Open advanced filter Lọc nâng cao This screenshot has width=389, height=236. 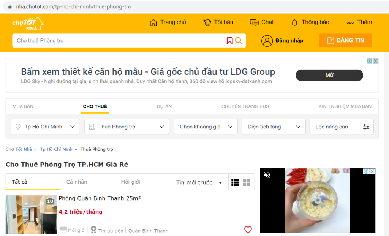click(342, 127)
